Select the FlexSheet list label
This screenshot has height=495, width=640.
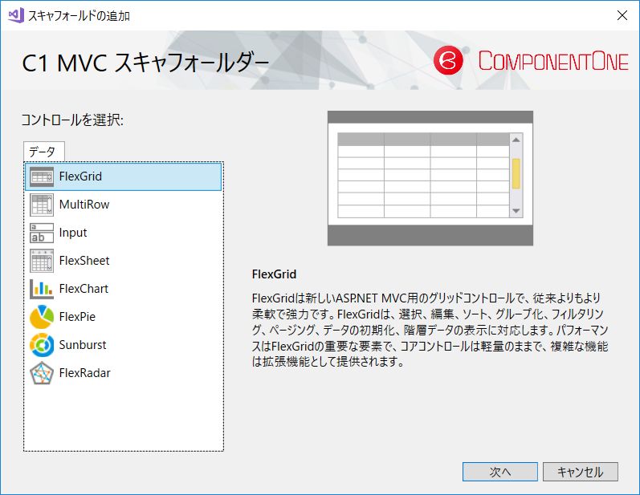84,261
